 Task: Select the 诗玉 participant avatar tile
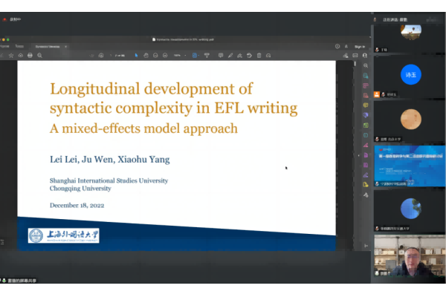click(410, 75)
